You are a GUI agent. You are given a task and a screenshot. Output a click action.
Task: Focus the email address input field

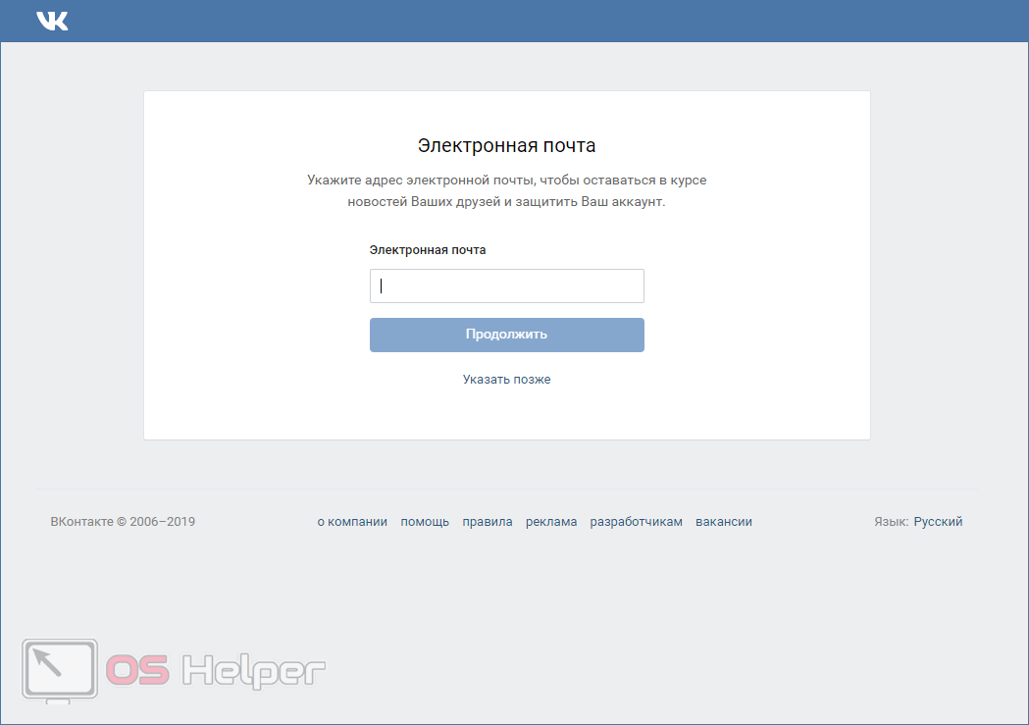click(506, 286)
